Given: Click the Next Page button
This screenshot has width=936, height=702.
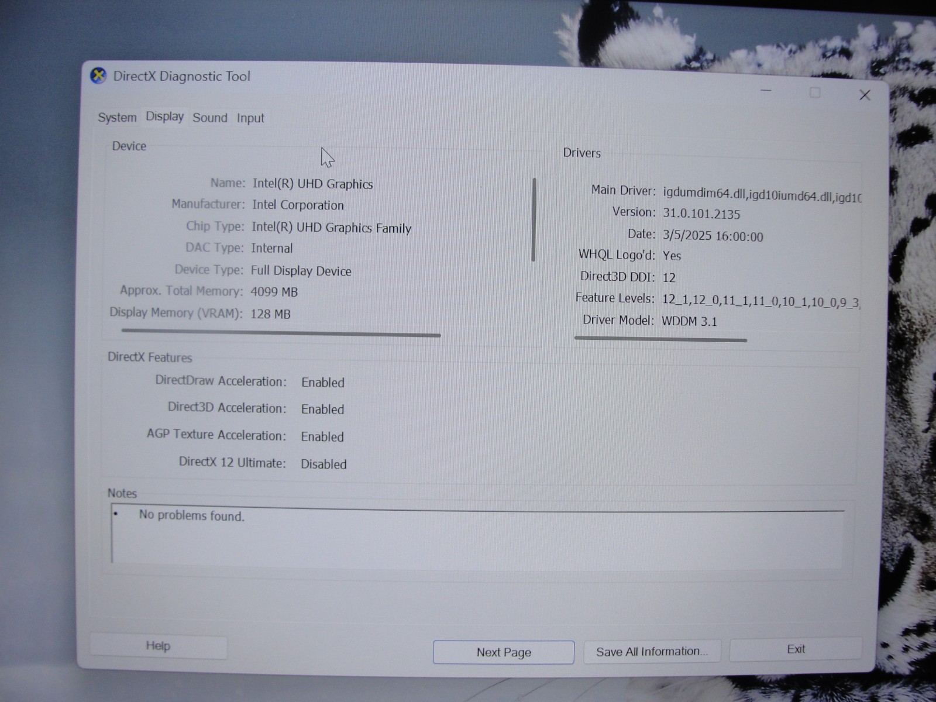Looking at the screenshot, I should click(x=504, y=652).
